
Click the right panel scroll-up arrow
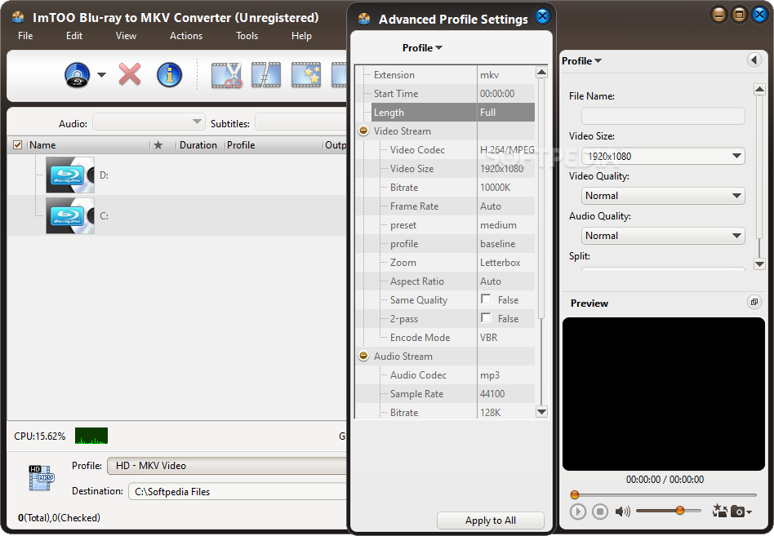coord(759,89)
